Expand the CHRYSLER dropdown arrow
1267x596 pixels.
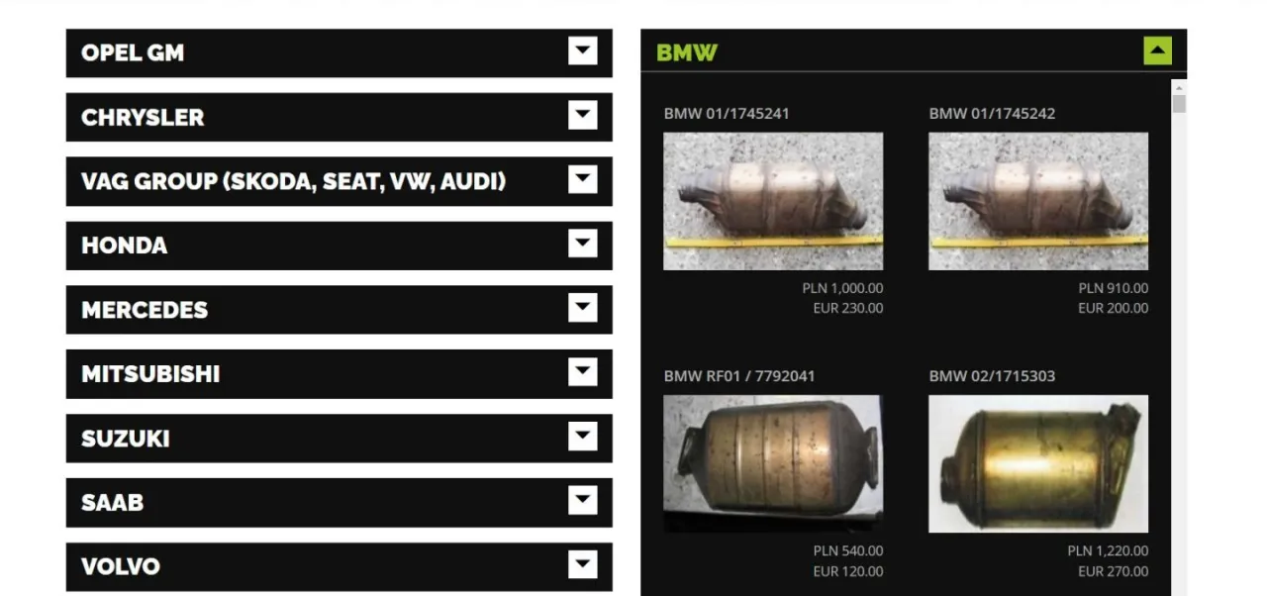coord(583,116)
